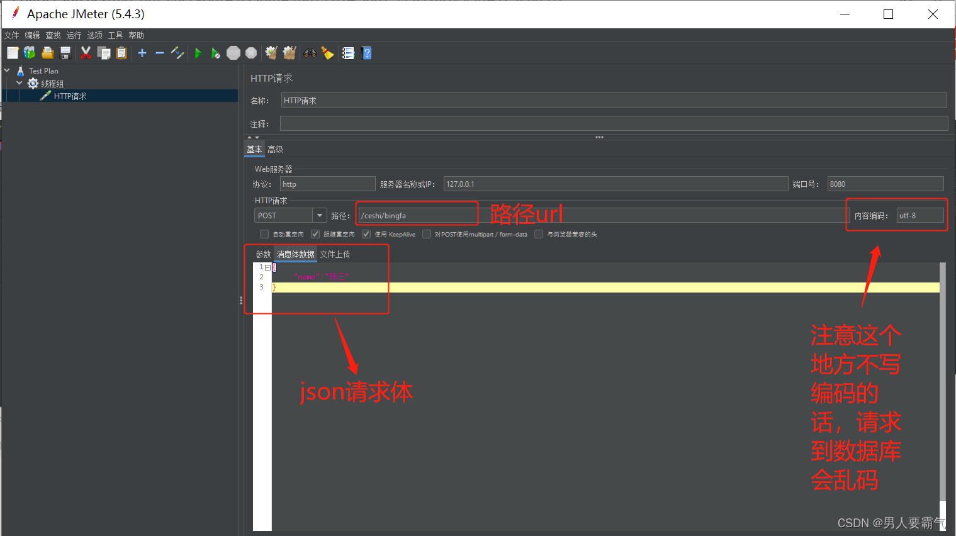Click the "name":"张三" line in editor

pos(321,277)
